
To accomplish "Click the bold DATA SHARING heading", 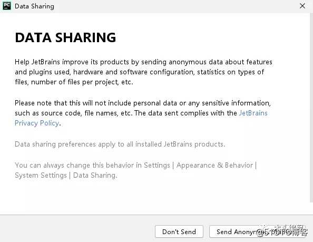I will (x=65, y=37).
